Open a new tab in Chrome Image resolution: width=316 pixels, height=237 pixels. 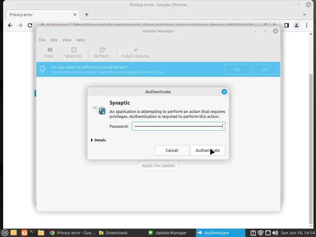tap(87, 15)
